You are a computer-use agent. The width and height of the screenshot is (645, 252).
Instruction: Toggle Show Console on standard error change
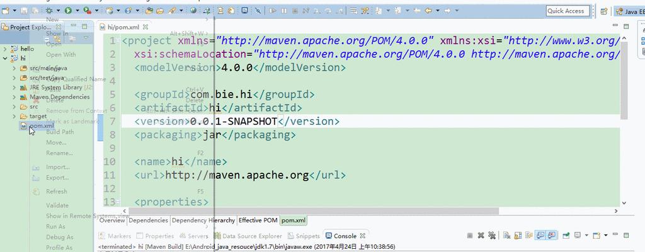(551, 235)
